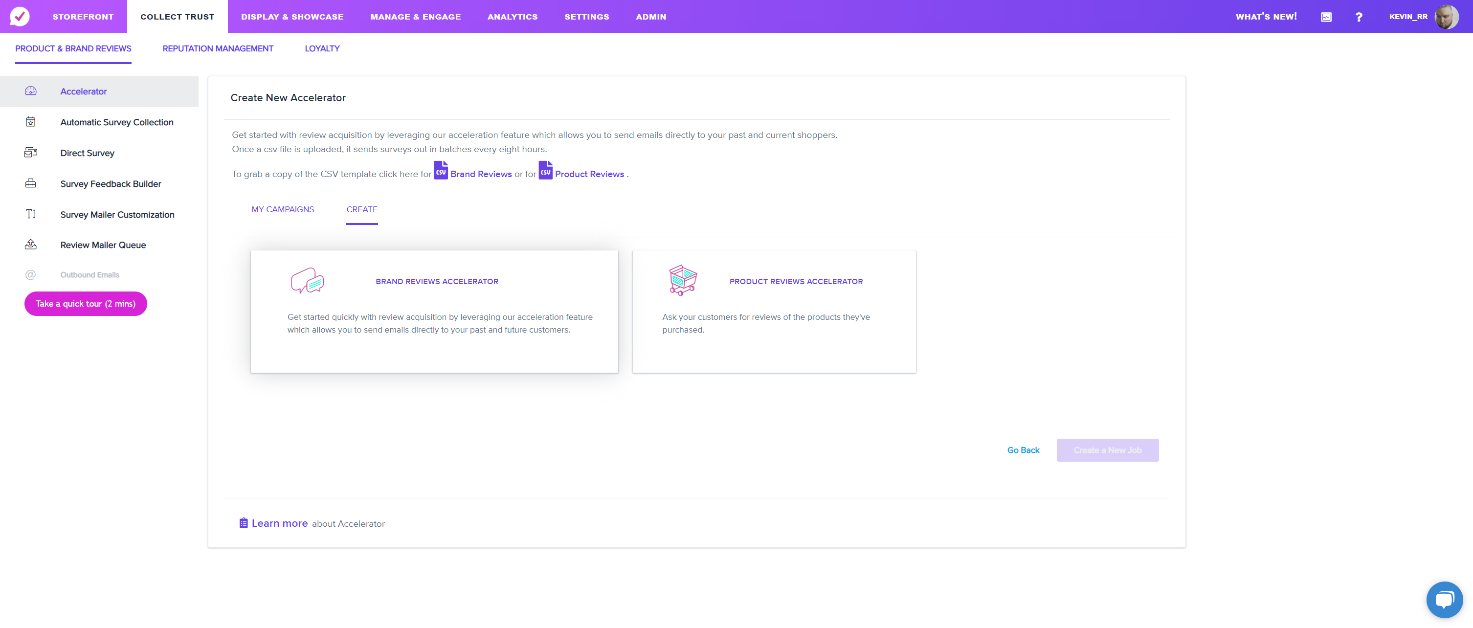The height and width of the screenshot is (628, 1473).
Task: Click the Learn more clipboard icon
Action: 244,523
